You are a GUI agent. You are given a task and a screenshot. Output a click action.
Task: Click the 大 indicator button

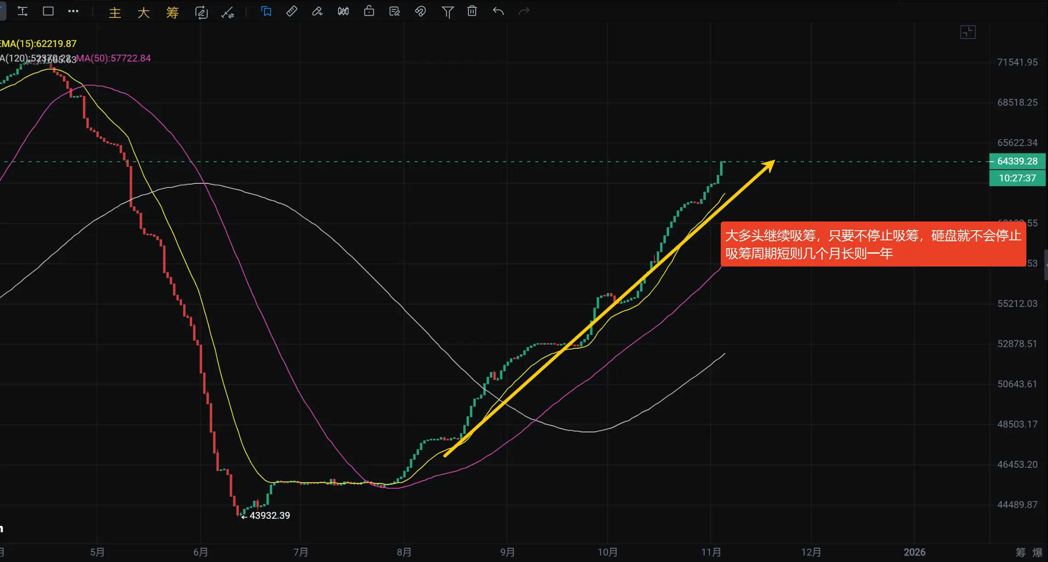[143, 12]
